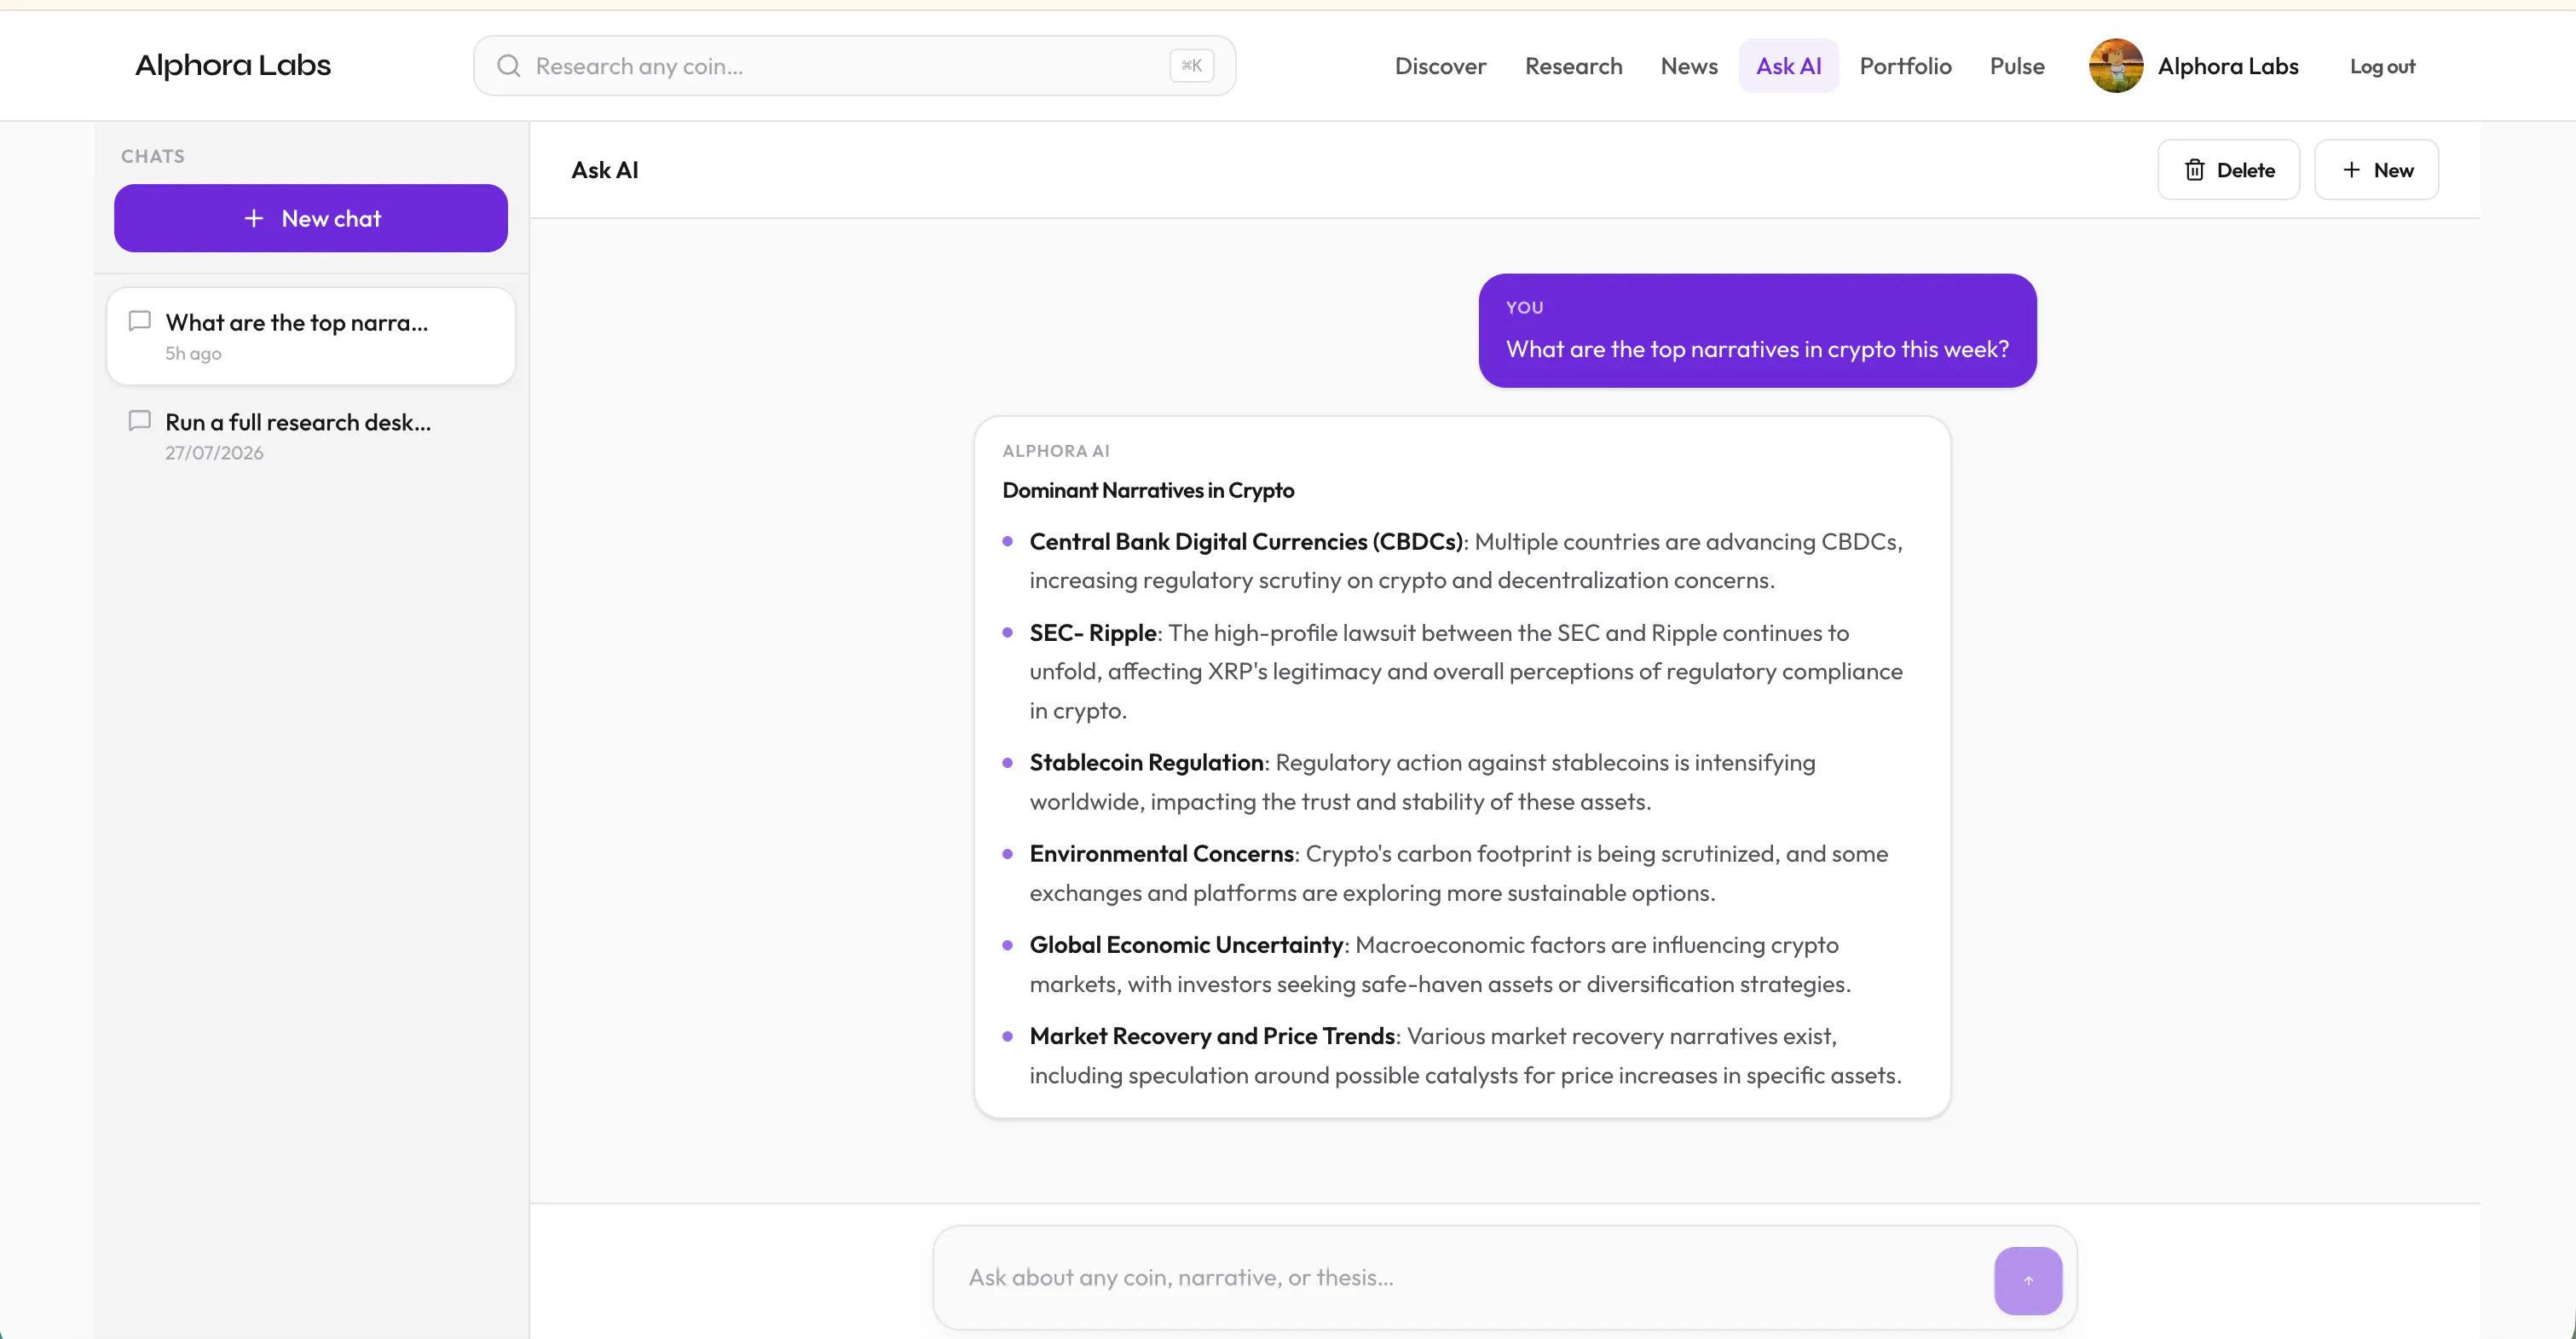The image size is (2576, 1339).
Task: Click the '27/07/2026' chat date
Action: click(214, 453)
